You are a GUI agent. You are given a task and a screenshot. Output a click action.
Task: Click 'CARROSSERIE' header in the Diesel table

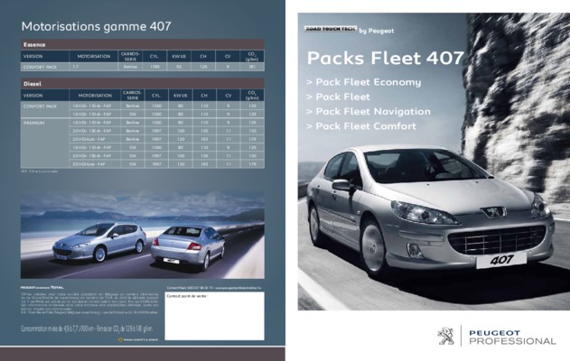tap(132, 95)
